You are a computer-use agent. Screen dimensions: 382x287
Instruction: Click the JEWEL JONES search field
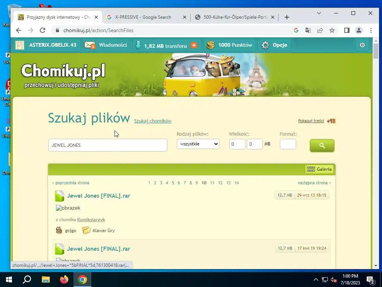[x=108, y=145]
